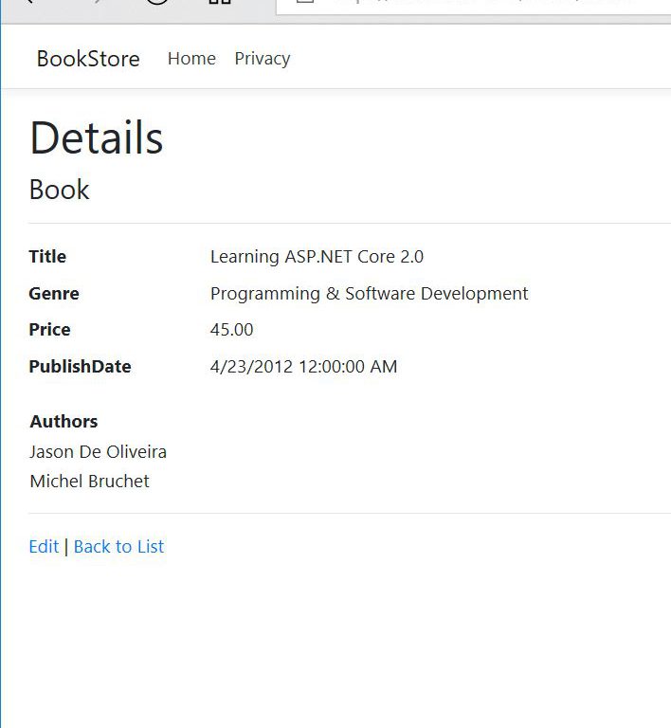Click the Authors section heading
The height and width of the screenshot is (728, 671).
coord(63,422)
